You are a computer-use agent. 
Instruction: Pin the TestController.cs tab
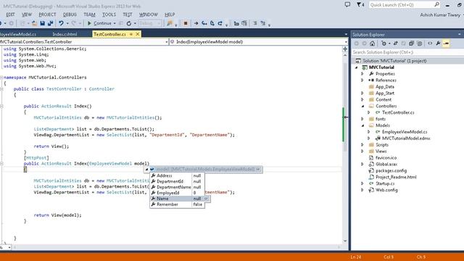(131, 34)
